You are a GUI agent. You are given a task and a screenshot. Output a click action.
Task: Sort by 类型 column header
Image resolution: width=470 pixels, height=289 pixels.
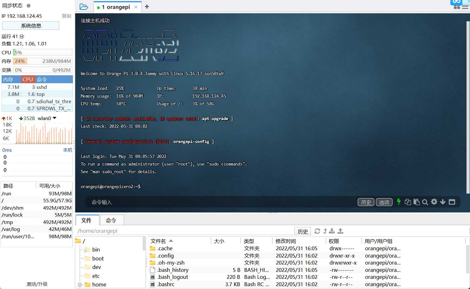(x=256, y=241)
